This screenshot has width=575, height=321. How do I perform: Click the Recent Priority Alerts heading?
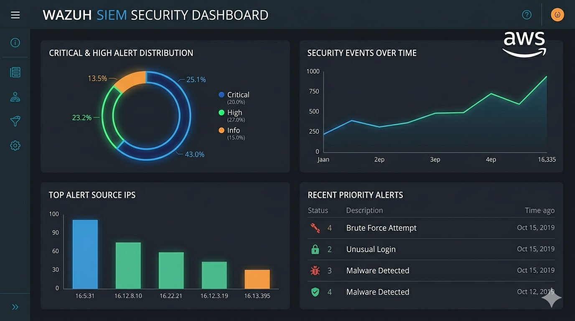pyautogui.click(x=355, y=195)
